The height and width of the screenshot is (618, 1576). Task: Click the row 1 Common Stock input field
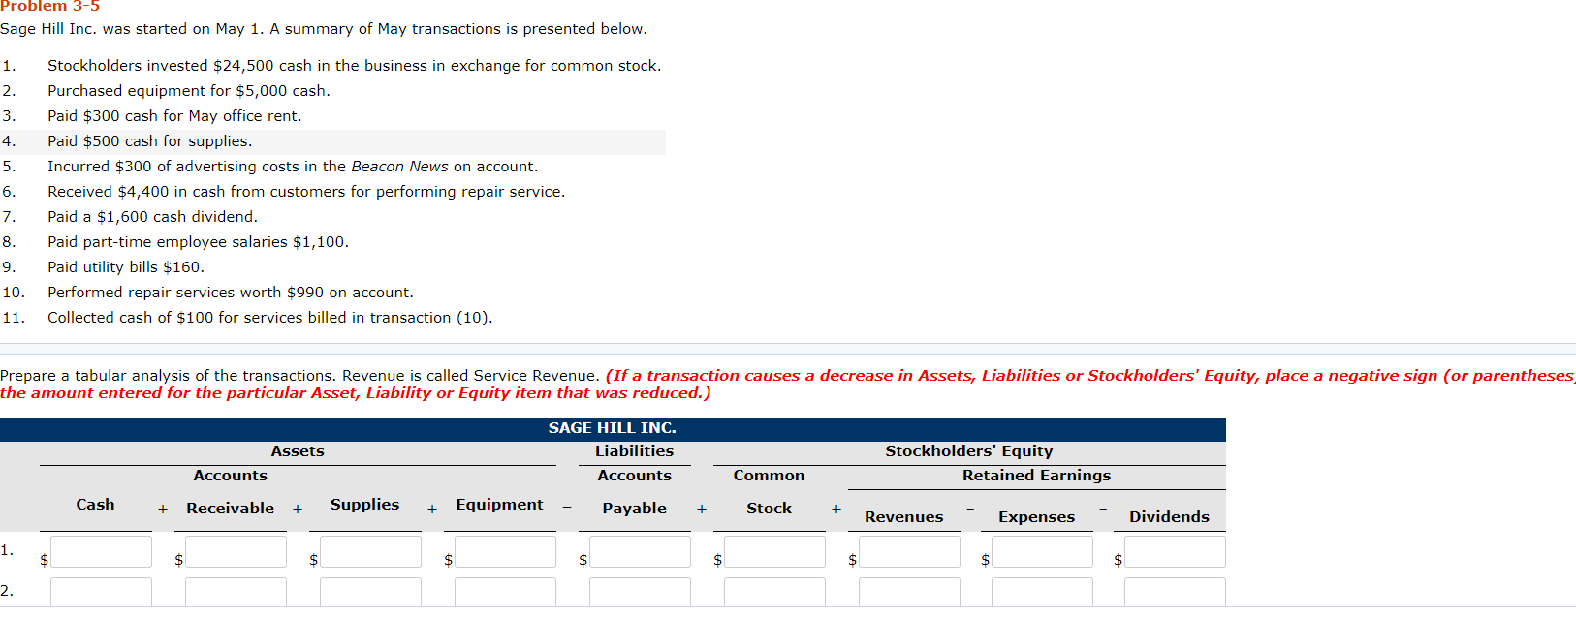coord(775,552)
